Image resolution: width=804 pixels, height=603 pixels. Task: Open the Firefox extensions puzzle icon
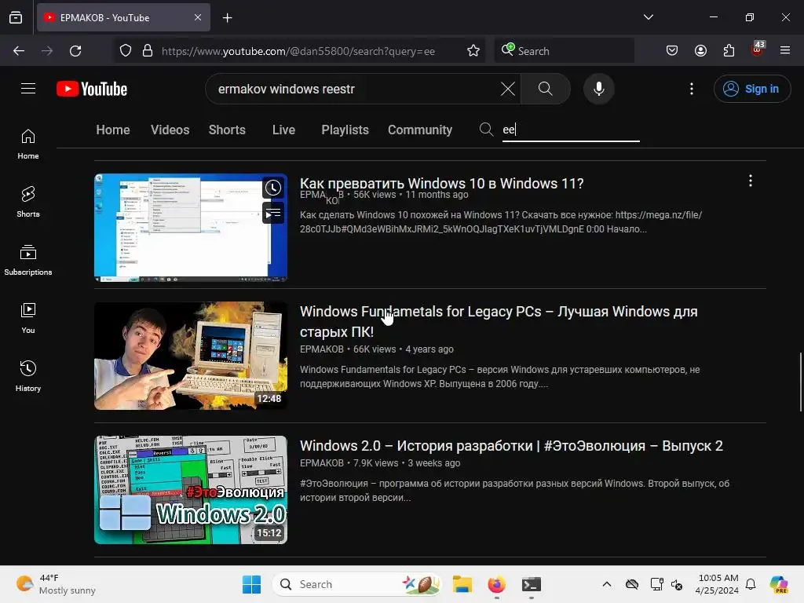(729, 50)
